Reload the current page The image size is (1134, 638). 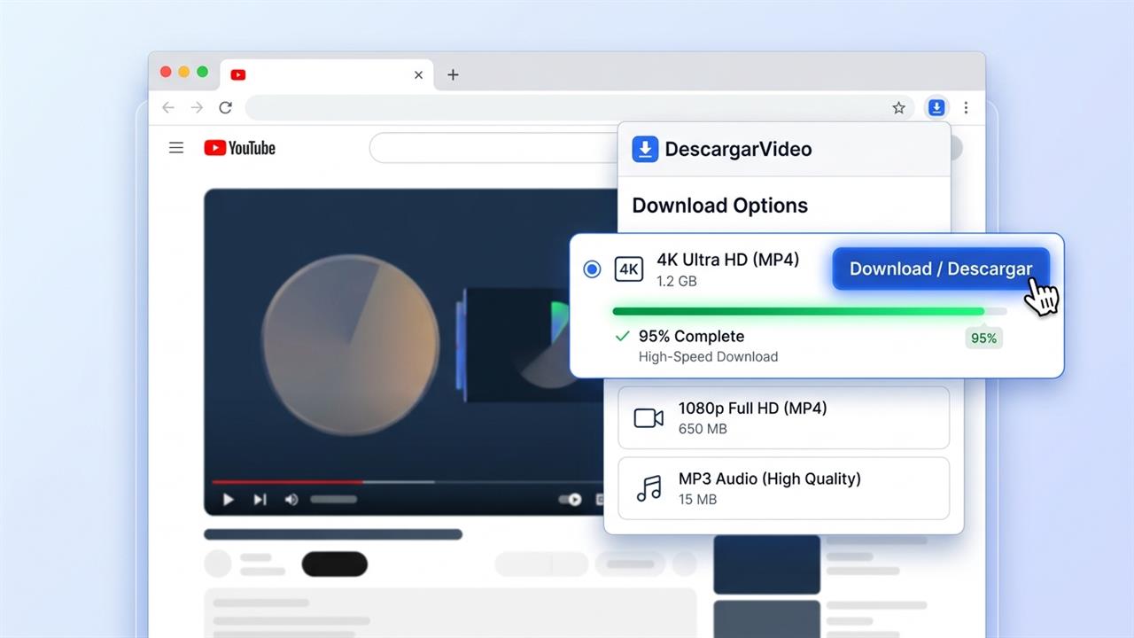coord(226,108)
